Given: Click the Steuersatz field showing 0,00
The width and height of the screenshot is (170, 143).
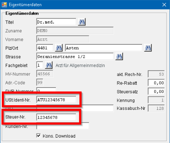Looking at the screenshot, I should tap(156, 91).
